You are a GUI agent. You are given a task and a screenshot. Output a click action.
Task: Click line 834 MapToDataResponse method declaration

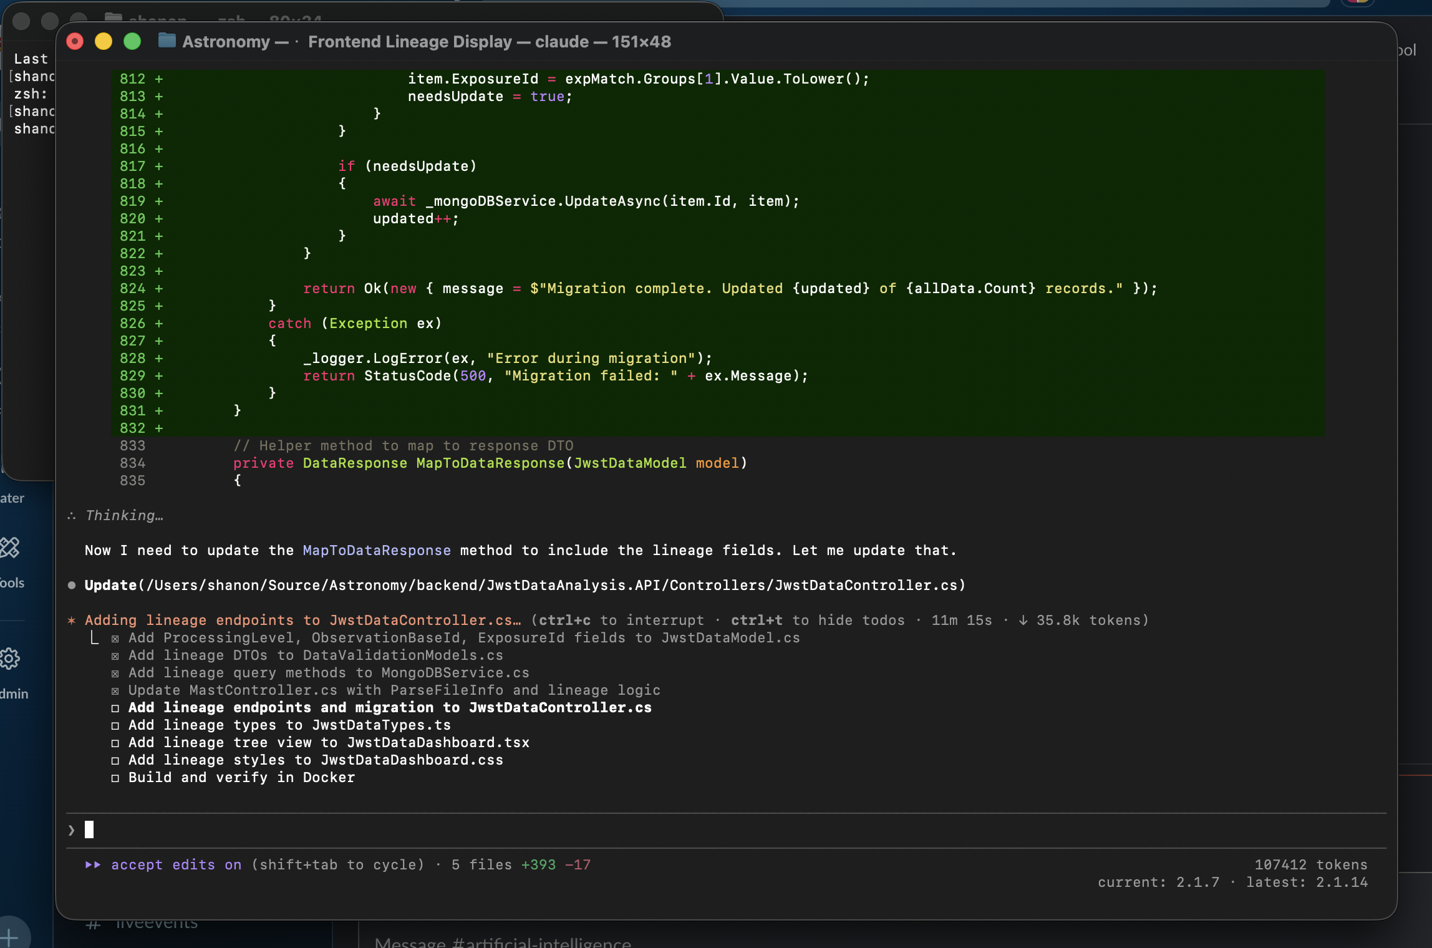click(490, 463)
